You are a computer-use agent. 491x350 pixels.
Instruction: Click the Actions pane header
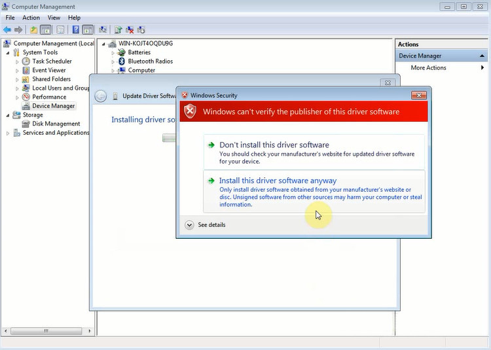[441, 44]
